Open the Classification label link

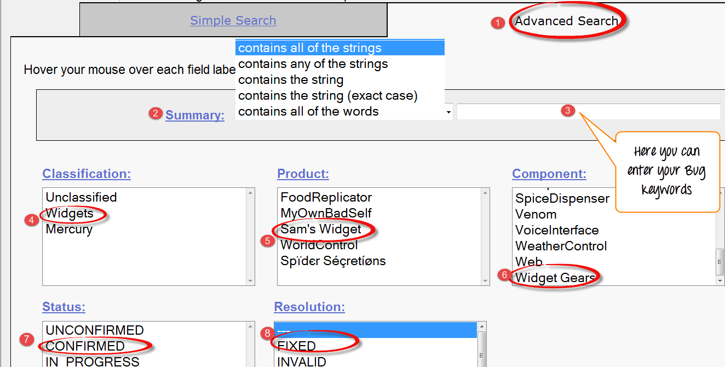[x=87, y=174]
